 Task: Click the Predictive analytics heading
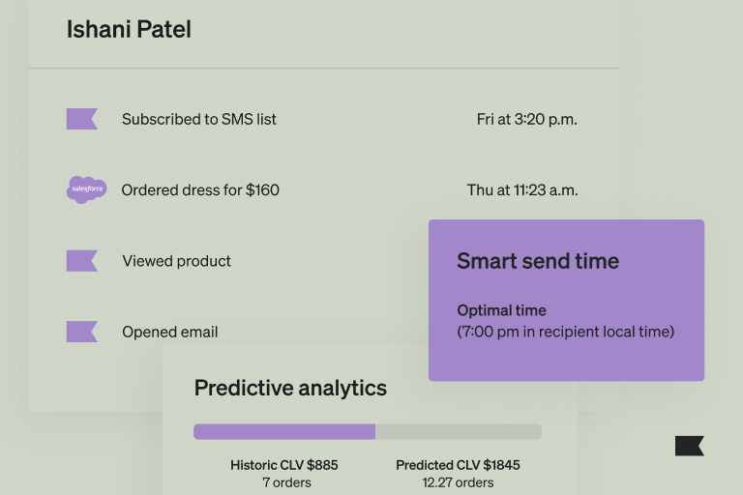[290, 389]
